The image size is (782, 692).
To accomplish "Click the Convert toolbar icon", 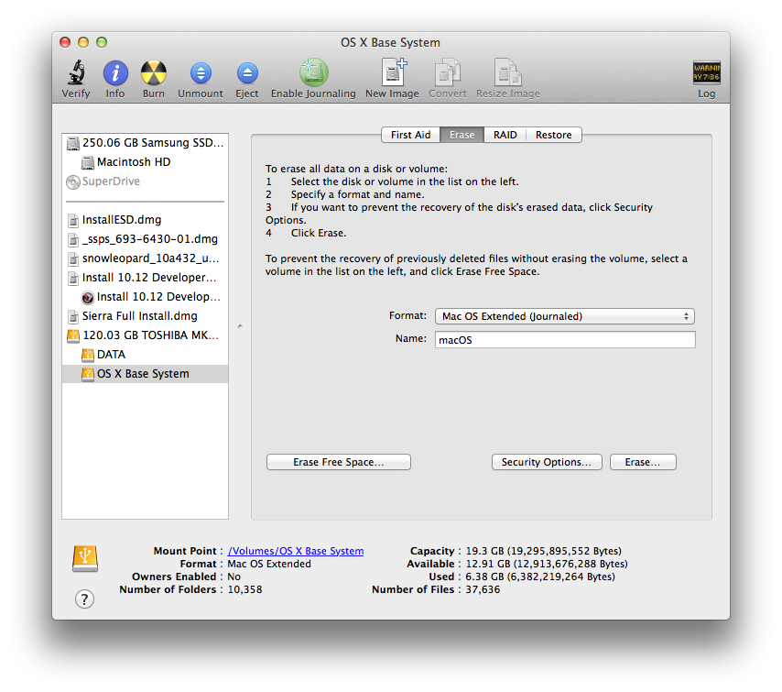I will click(447, 73).
